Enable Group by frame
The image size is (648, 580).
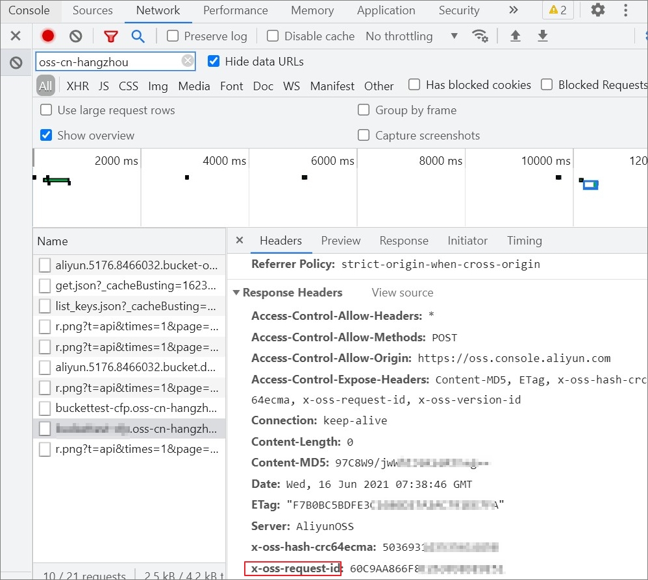[x=363, y=110]
